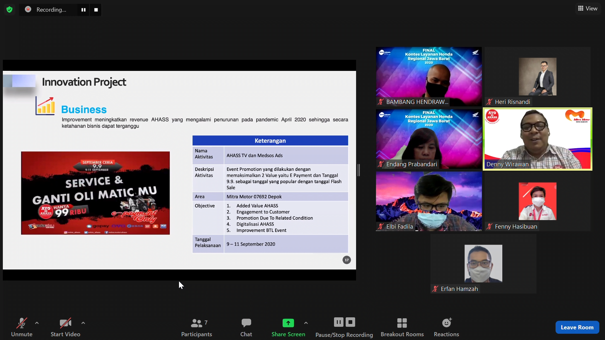605x340 pixels.
Task: Click the 'Objective' row label in table
Action: 205,206
